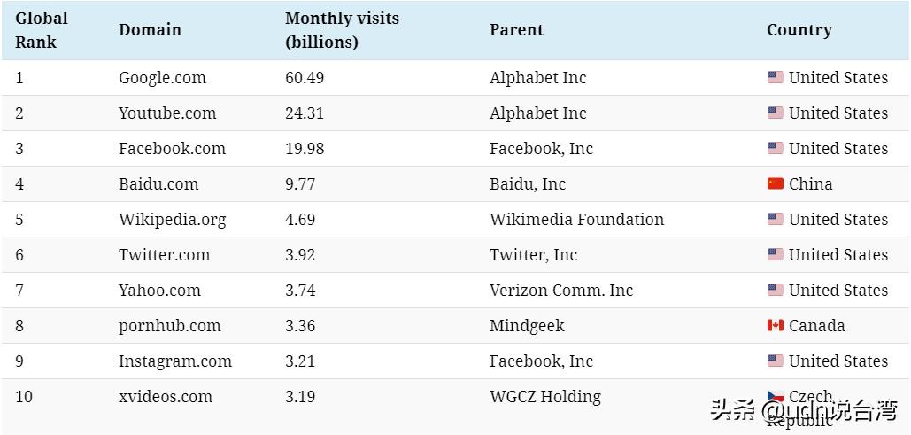Image resolution: width=911 pixels, height=435 pixels.
Task: Click the Country column header
Action: click(799, 30)
